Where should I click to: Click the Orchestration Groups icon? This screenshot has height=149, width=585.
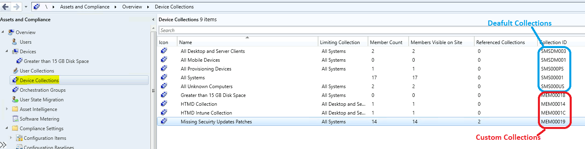pyautogui.click(x=15, y=90)
